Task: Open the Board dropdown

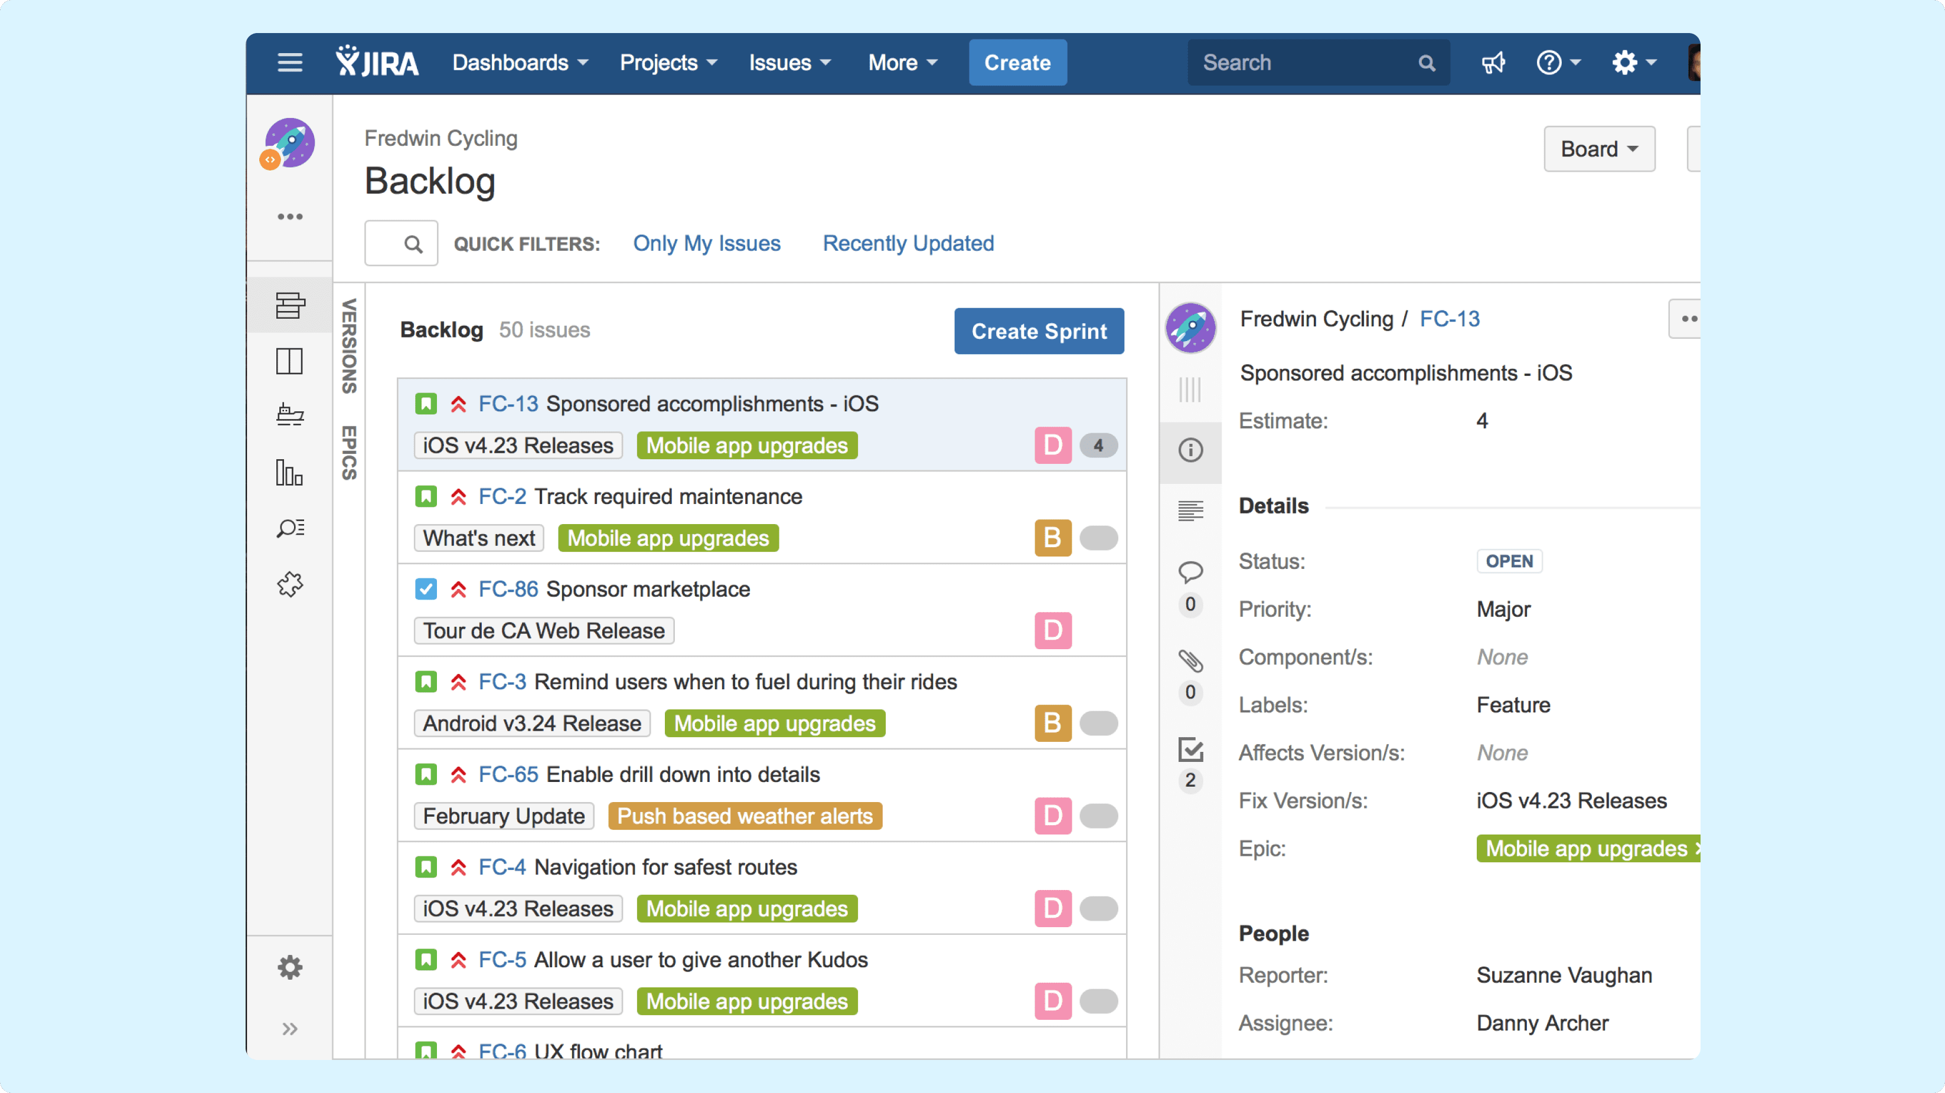Action: tap(1599, 149)
